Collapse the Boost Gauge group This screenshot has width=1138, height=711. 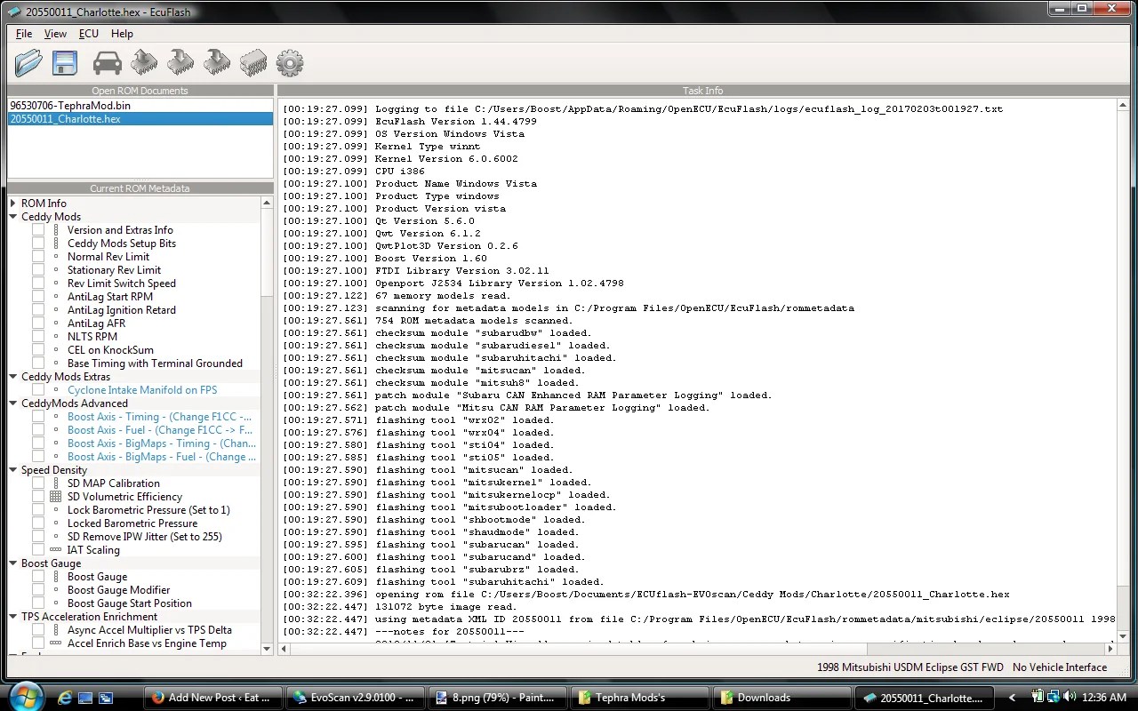pyautogui.click(x=13, y=563)
